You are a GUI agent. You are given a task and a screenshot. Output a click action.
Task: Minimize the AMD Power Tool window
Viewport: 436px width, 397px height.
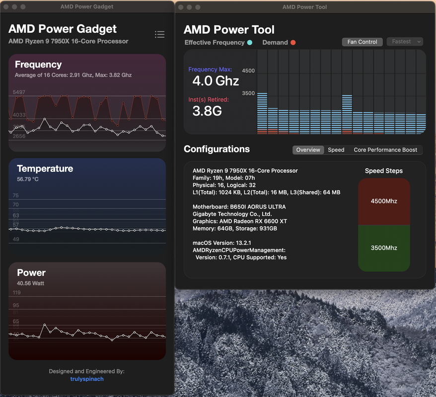(189, 7)
